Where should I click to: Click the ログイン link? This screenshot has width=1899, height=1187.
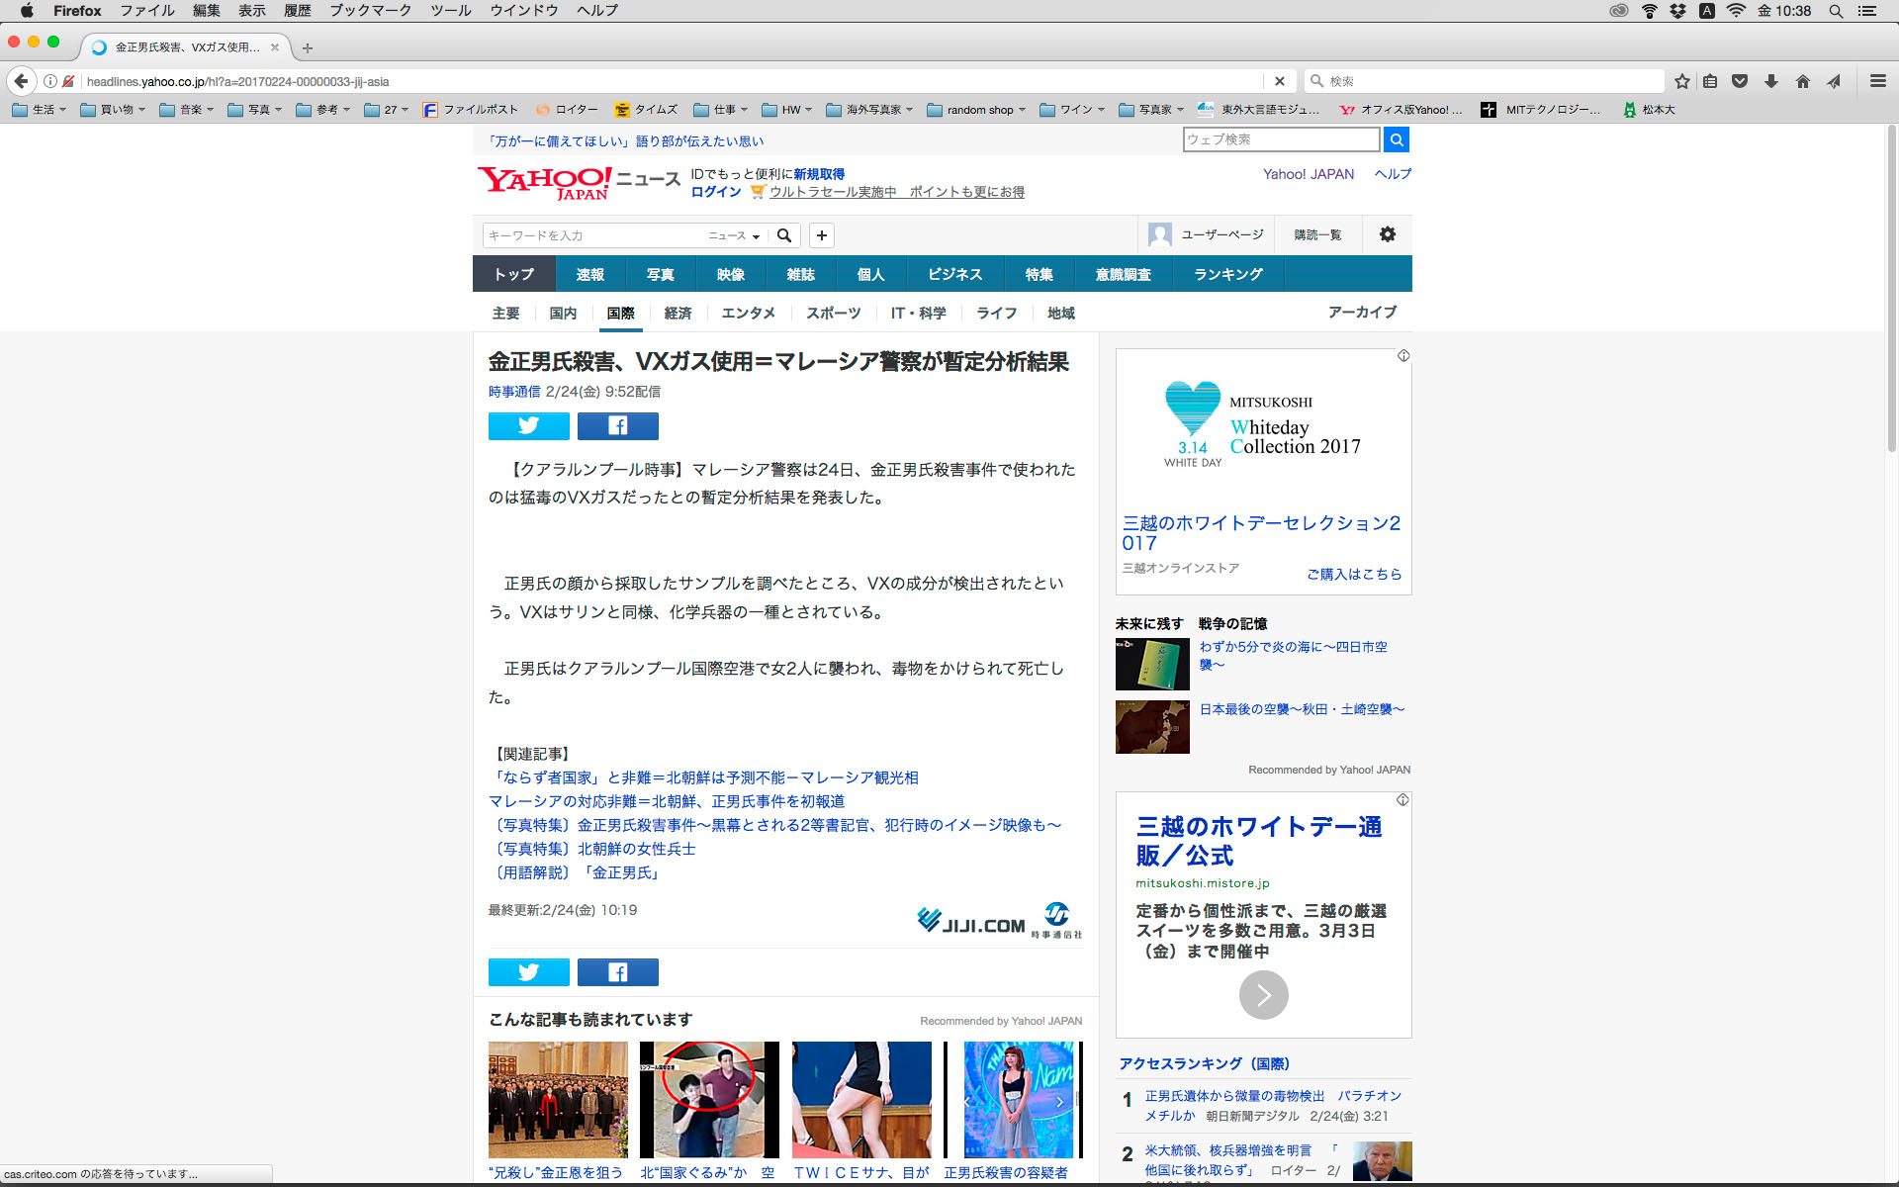pyautogui.click(x=716, y=192)
